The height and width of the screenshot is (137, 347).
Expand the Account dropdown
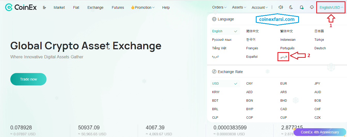260,7
